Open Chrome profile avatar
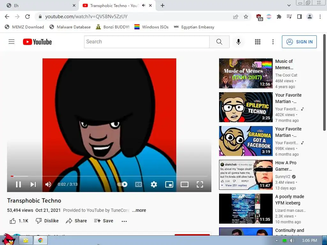 [x=310, y=17]
